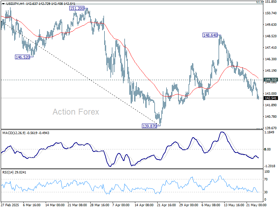279x209 pixels.
Task: Click the RSI scale value 30 label
Action: [266, 192]
